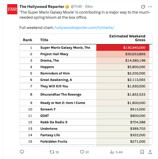The height and width of the screenshot is (159, 158).
Task: Select the 'Estimated Weekend Gross' column header
Action: tap(127, 38)
